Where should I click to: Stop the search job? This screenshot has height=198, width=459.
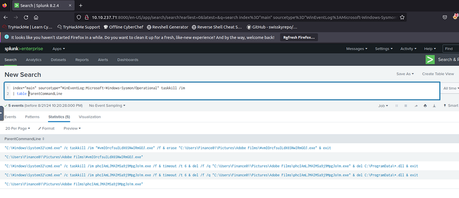(x=406, y=106)
